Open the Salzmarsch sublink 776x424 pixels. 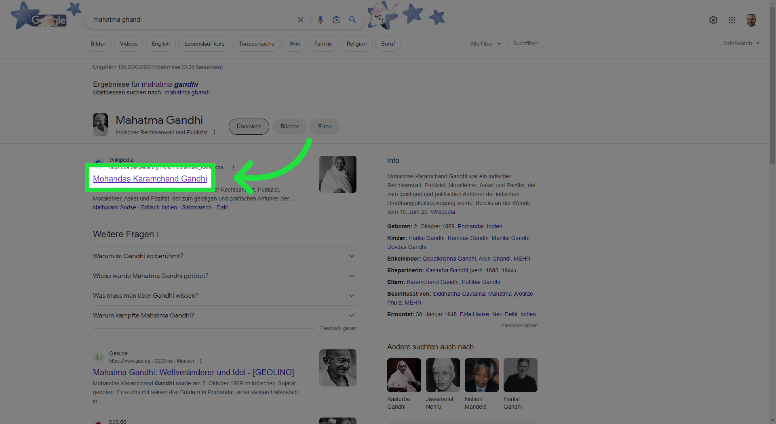[x=196, y=207]
